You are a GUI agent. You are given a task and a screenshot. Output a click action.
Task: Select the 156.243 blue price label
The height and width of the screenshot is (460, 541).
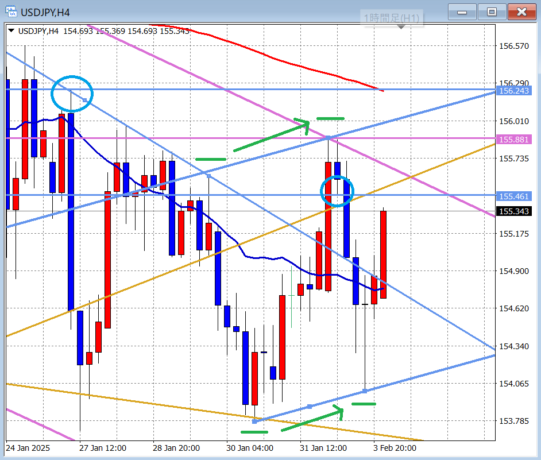514,91
